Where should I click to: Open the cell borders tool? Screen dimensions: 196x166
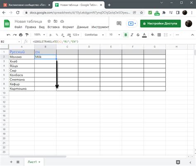click(x=159, y=35)
